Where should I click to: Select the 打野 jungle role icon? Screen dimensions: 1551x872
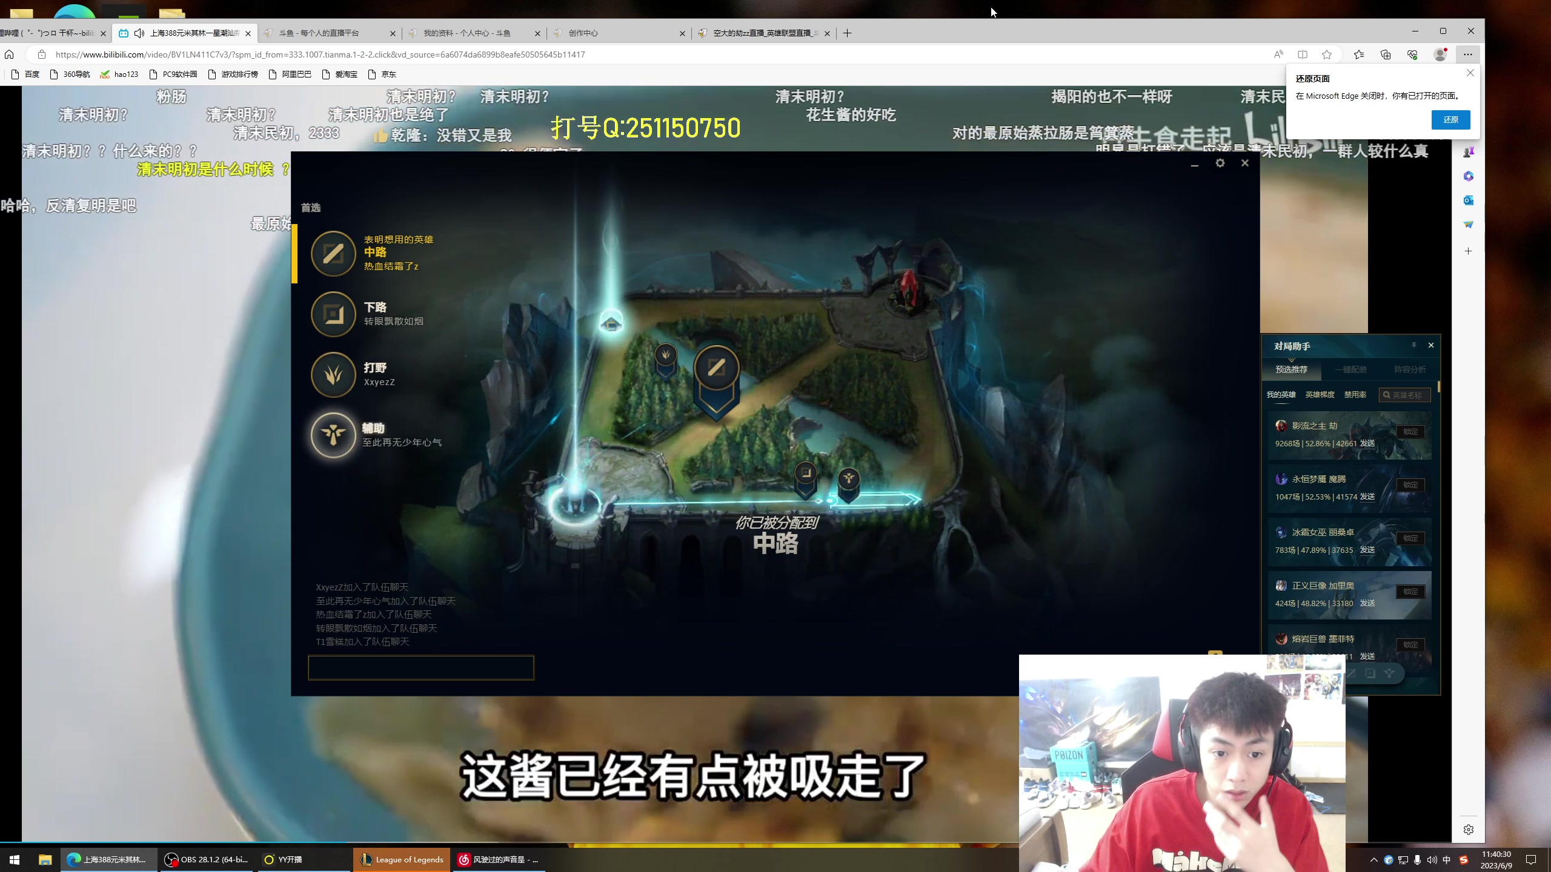333,374
